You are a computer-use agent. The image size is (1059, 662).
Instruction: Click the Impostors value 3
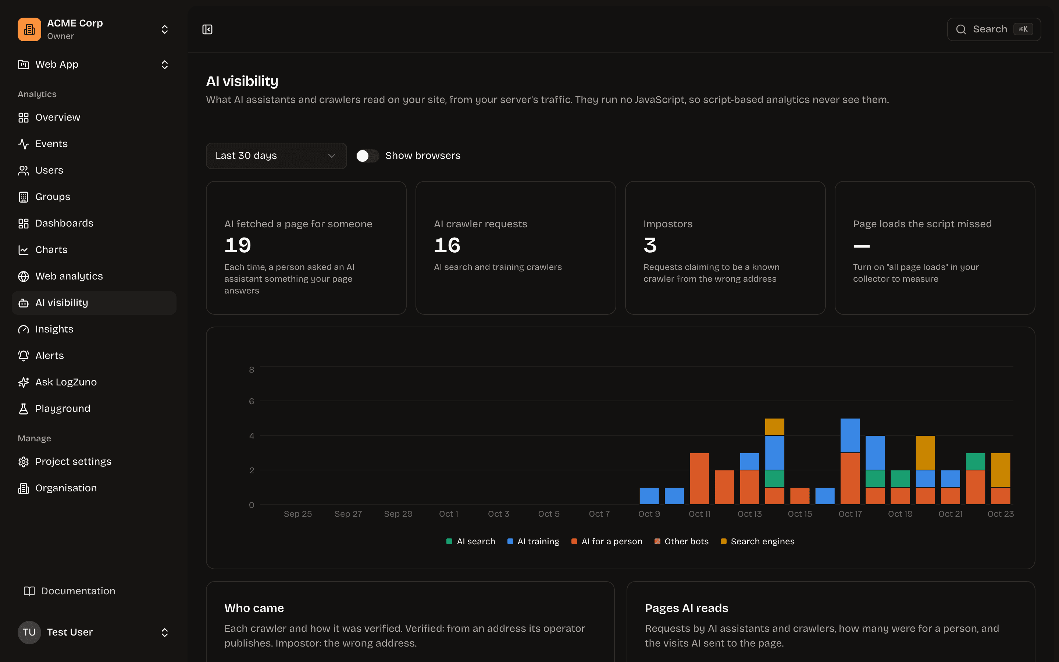[650, 245]
